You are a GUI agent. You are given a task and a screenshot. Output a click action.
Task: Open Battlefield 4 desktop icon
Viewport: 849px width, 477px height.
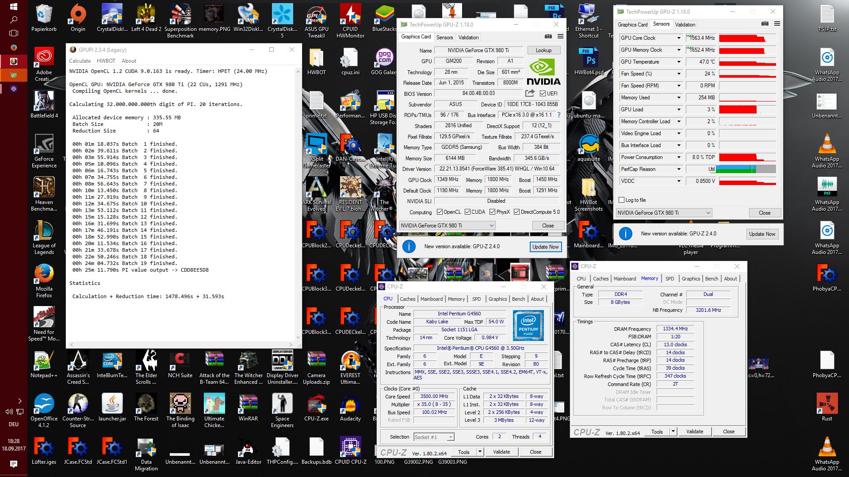coord(44,104)
